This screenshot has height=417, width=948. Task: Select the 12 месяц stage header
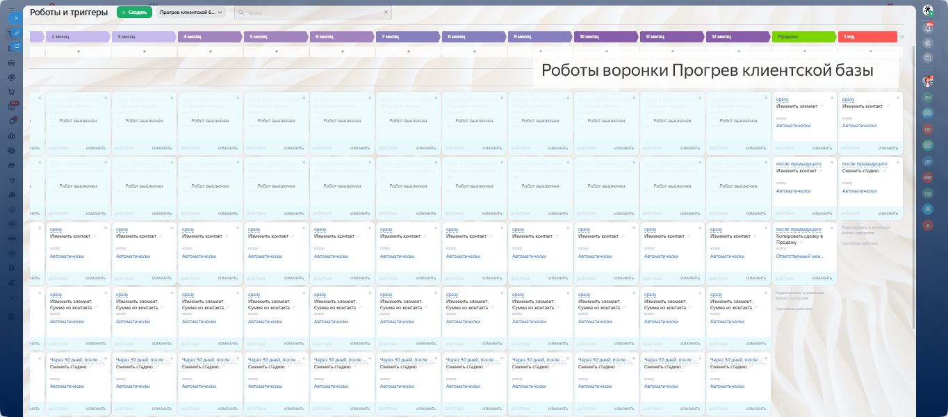point(737,37)
